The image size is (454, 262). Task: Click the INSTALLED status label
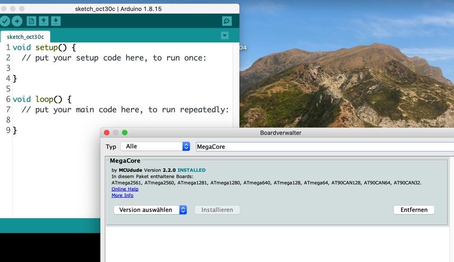(192, 170)
